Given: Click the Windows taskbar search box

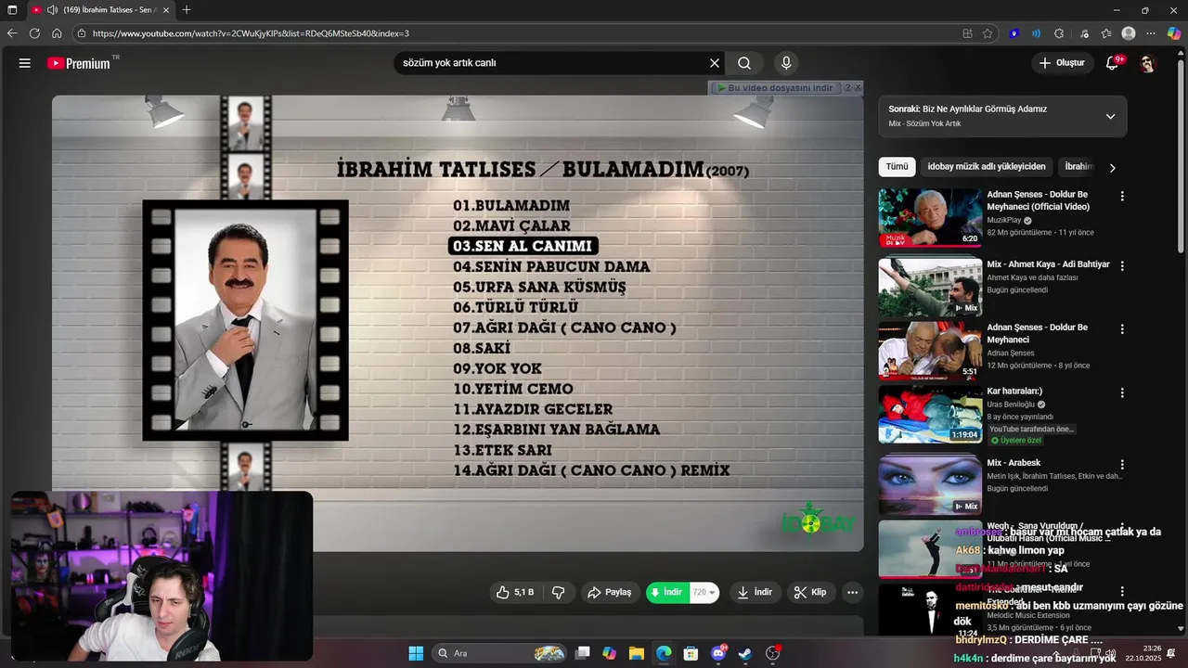Looking at the screenshot, I should click(x=500, y=653).
